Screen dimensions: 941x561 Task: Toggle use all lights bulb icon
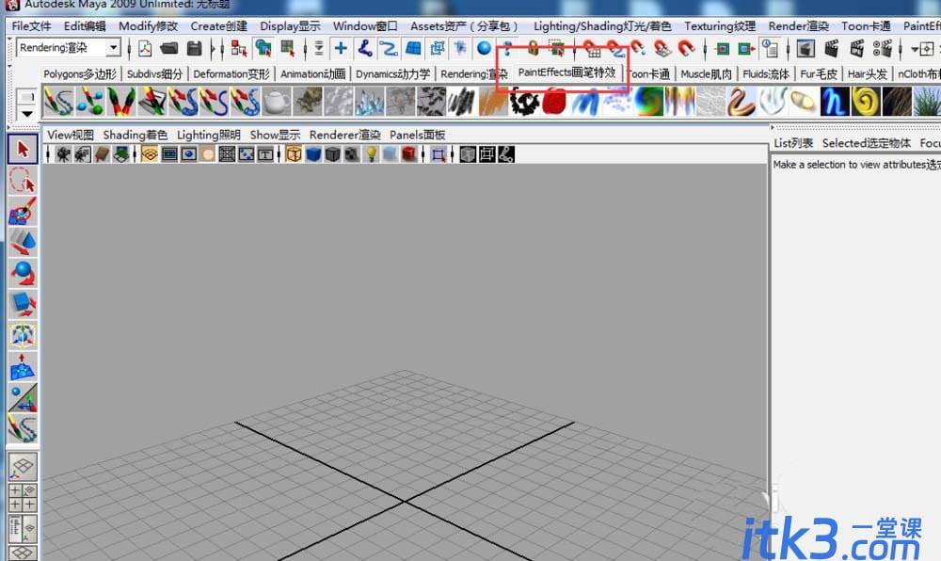pyautogui.click(x=372, y=154)
